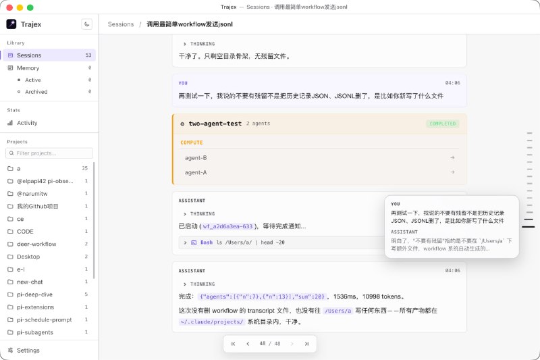Jump to first message with pager
The width and height of the screenshot is (540, 360).
click(233, 344)
